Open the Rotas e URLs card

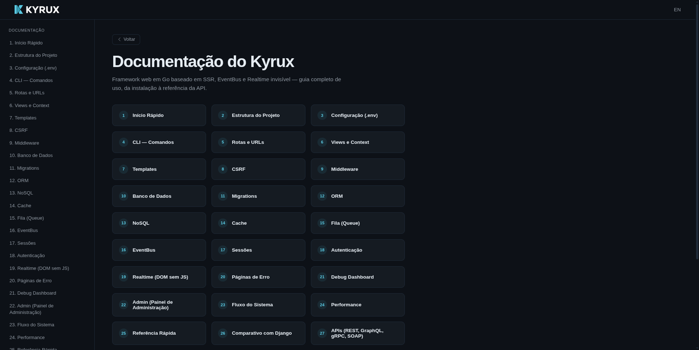coord(258,142)
